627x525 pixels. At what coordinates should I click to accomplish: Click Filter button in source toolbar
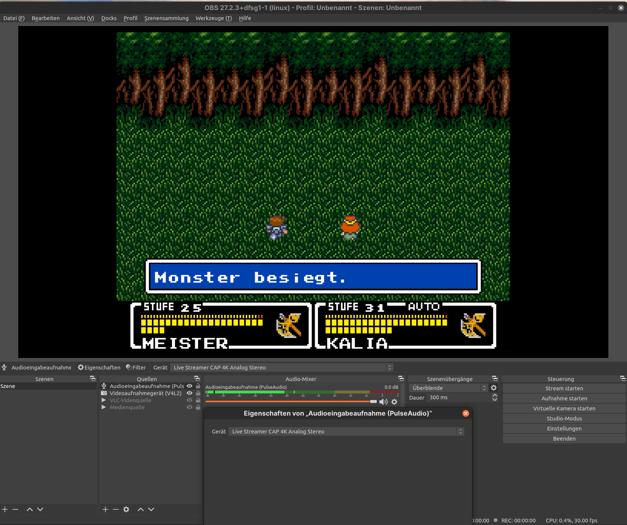136,368
